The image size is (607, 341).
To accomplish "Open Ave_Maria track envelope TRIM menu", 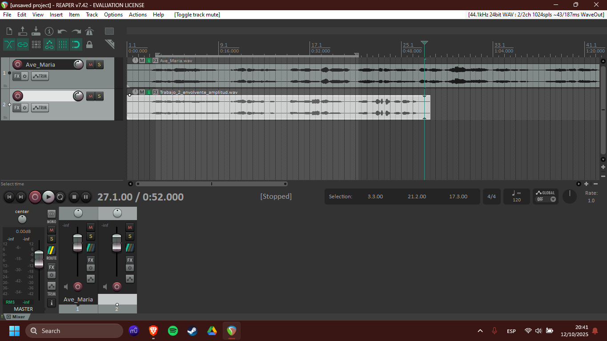I will (x=40, y=76).
